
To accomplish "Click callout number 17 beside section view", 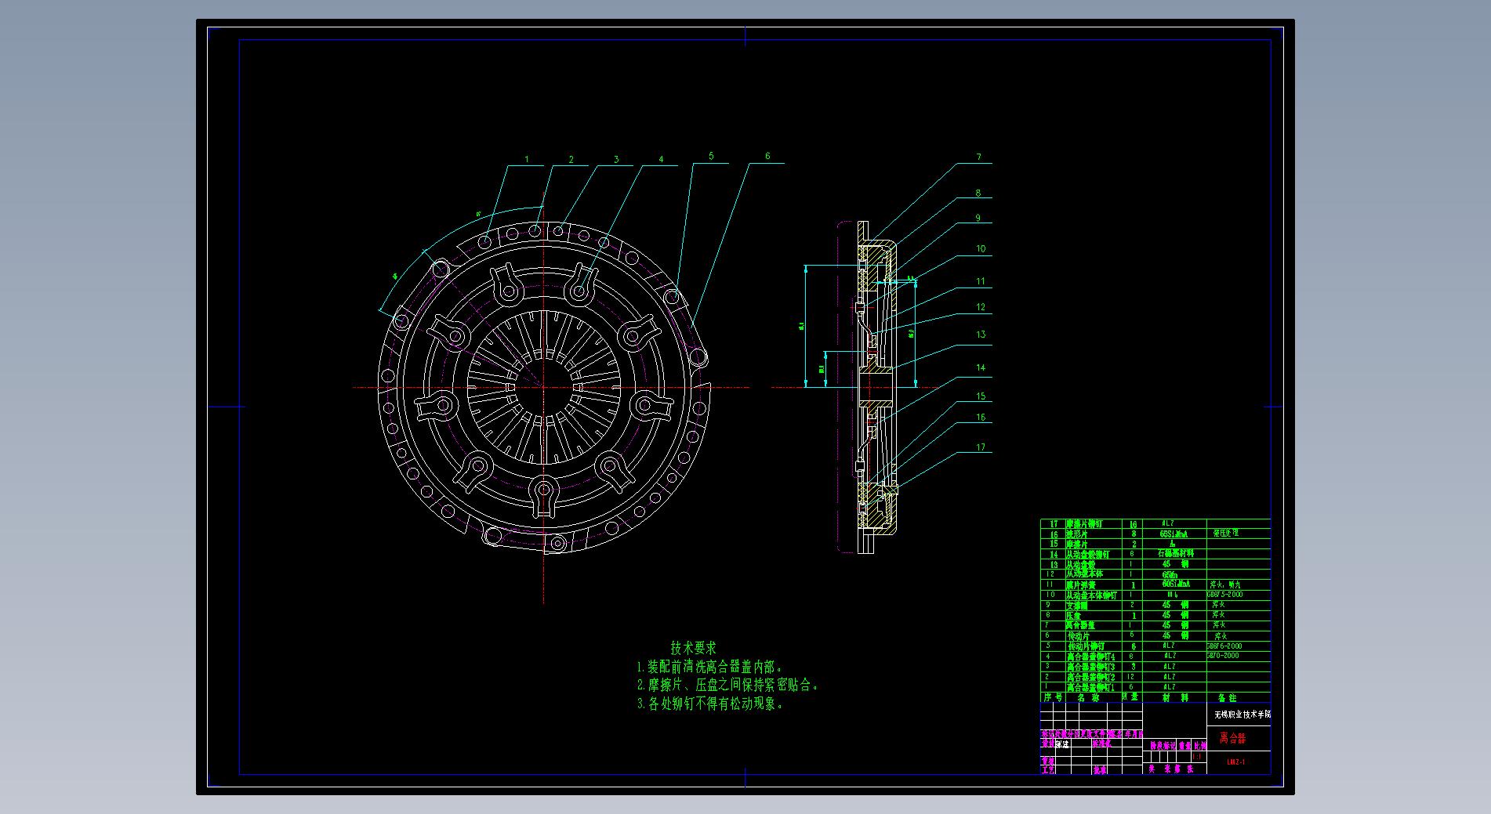I will pyautogui.click(x=981, y=448).
